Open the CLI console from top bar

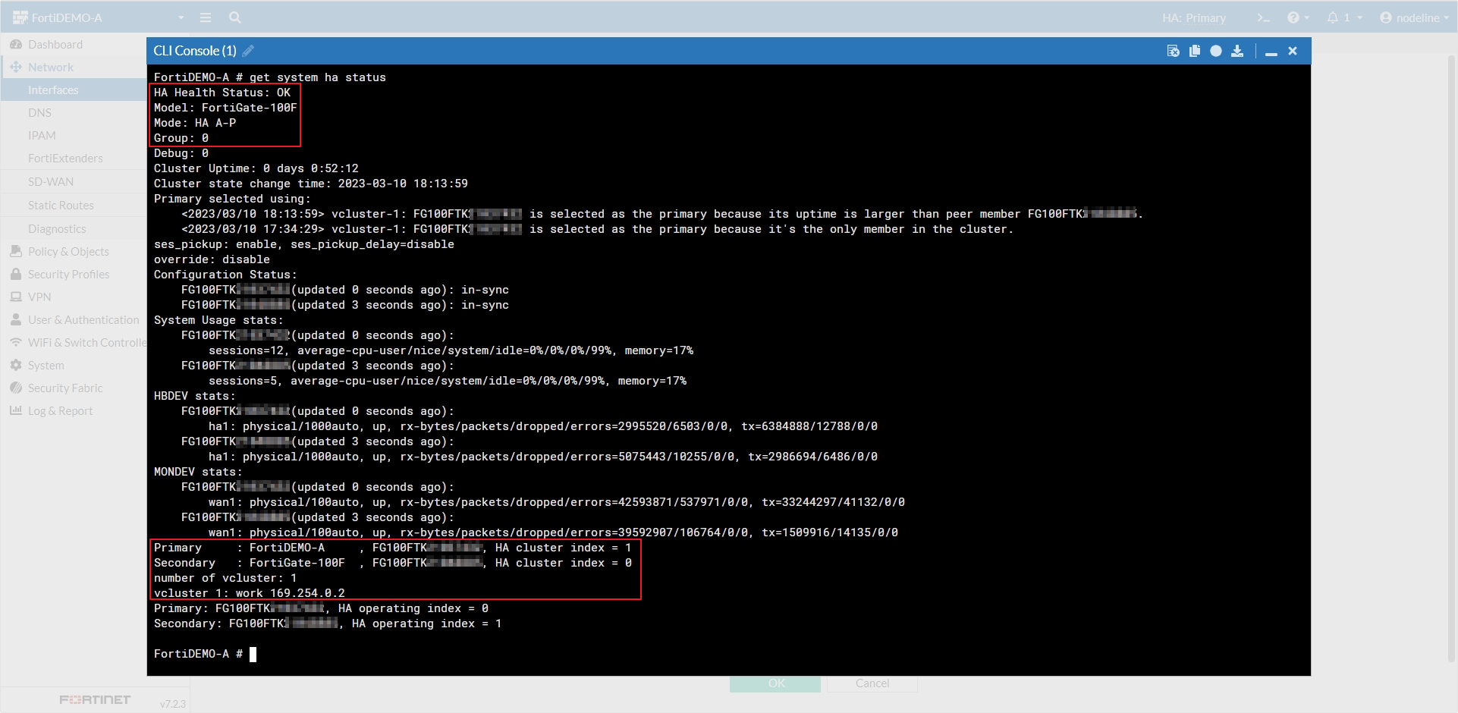(1263, 17)
